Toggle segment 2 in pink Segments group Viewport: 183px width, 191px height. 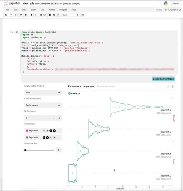51,131
